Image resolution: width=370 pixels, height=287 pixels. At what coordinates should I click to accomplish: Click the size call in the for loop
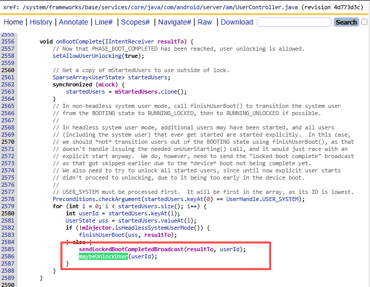click(x=167, y=207)
